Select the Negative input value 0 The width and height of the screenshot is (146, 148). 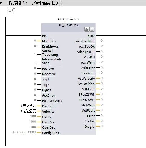(x=35, y=73)
